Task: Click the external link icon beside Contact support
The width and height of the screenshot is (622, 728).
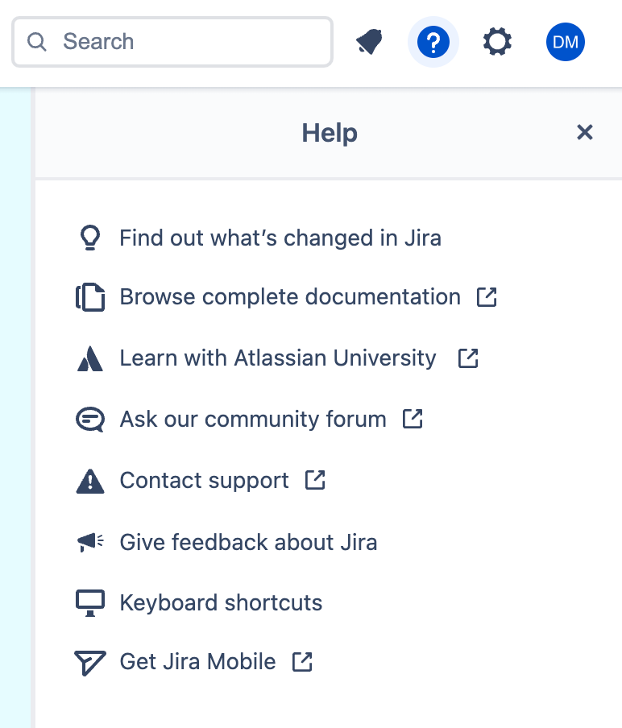Action: (x=315, y=479)
